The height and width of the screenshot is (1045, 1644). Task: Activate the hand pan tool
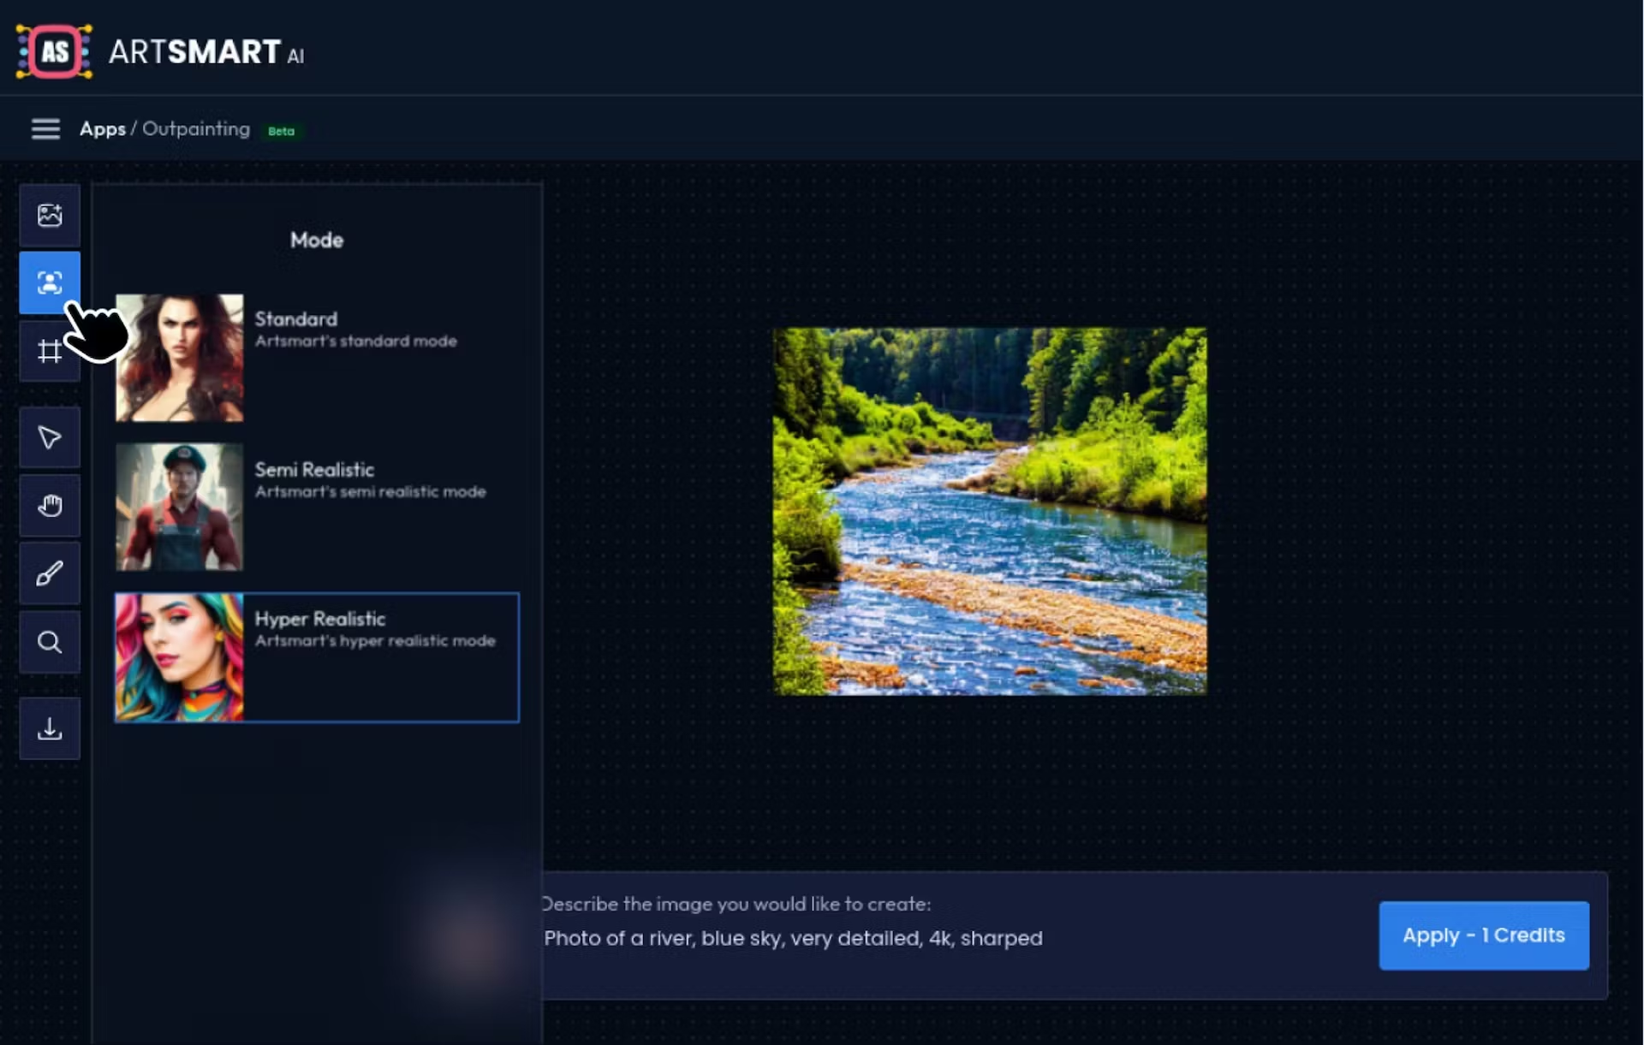point(50,506)
